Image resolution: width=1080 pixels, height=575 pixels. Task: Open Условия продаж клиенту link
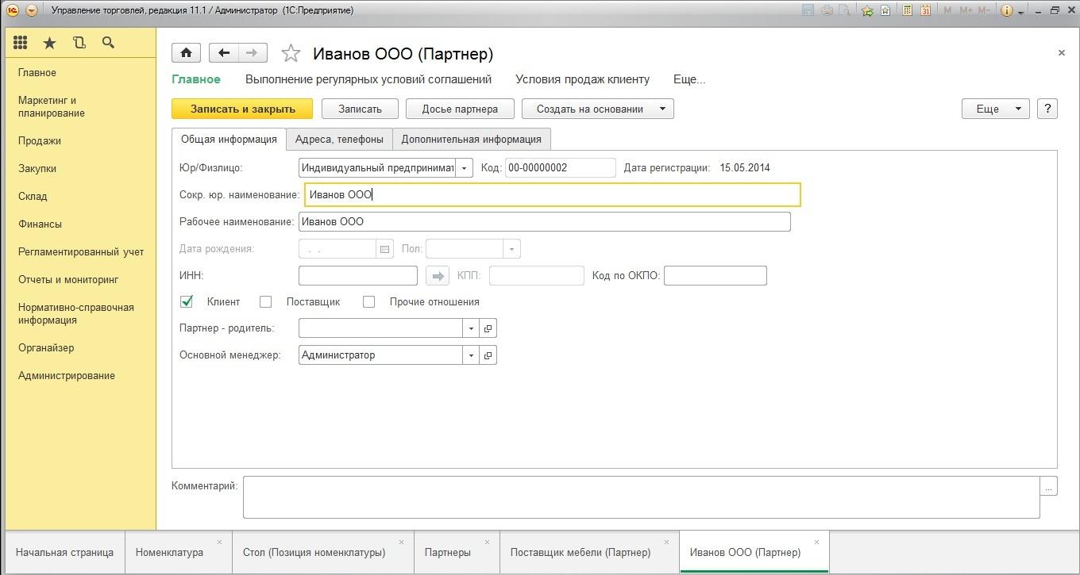coord(582,79)
